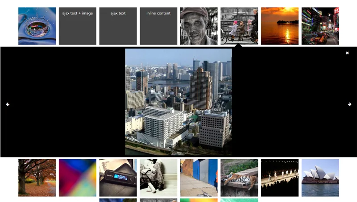Select the old man portrait thumbnail
The height and width of the screenshot is (202, 357).
pos(199,26)
